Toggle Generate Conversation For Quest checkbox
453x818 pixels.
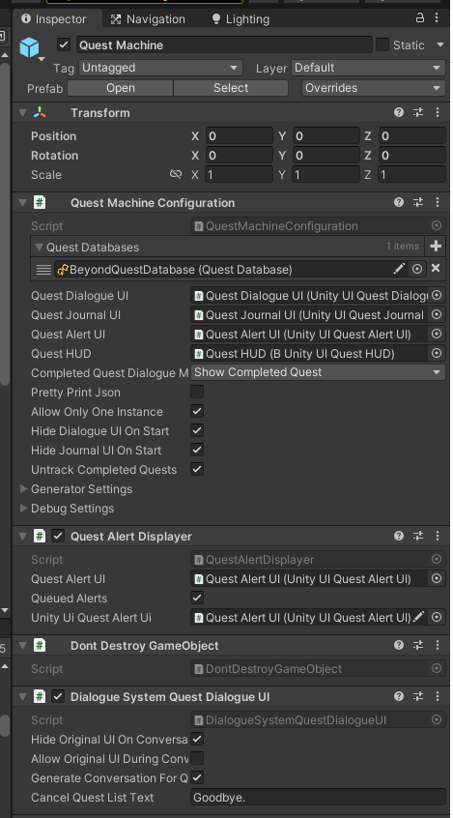tap(197, 777)
